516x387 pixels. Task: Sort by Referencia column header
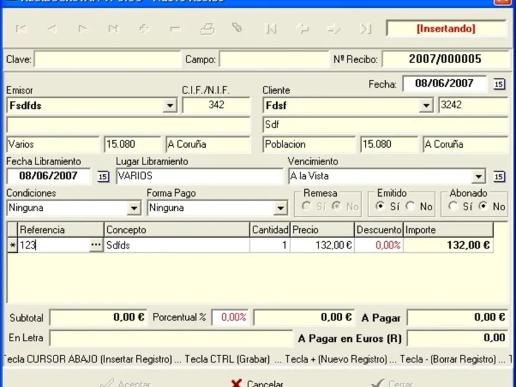tap(61, 230)
